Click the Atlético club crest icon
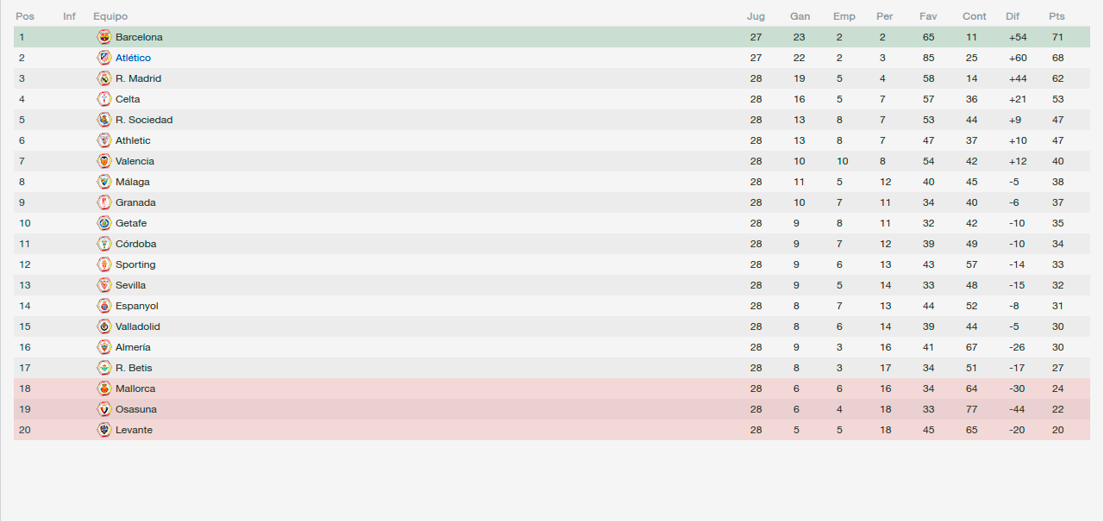This screenshot has width=1104, height=522. (104, 58)
